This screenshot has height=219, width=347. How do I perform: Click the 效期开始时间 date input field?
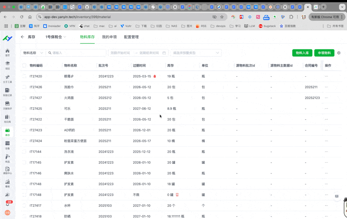click(120, 53)
